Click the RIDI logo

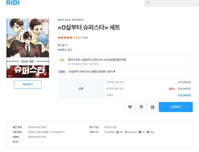coord(13,3)
